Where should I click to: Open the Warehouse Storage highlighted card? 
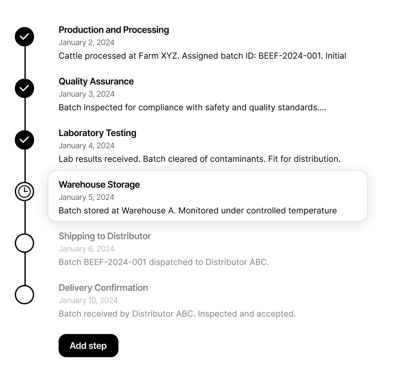point(208,196)
